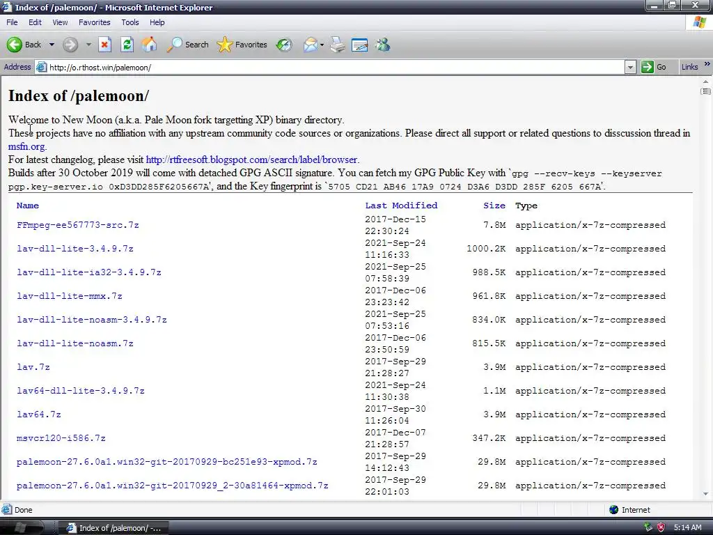Viewport: 713px width, 535px height.
Task: Click the Index of /palemoon/ heading
Action: pyautogui.click(x=79, y=96)
